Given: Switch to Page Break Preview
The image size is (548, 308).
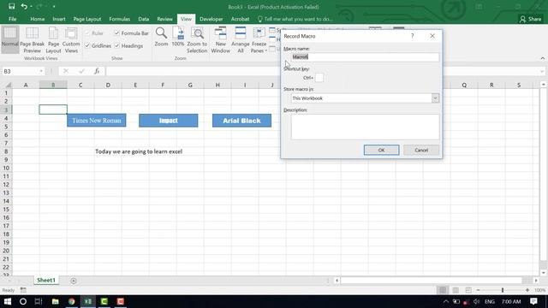Looking at the screenshot, I should (33, 39).
